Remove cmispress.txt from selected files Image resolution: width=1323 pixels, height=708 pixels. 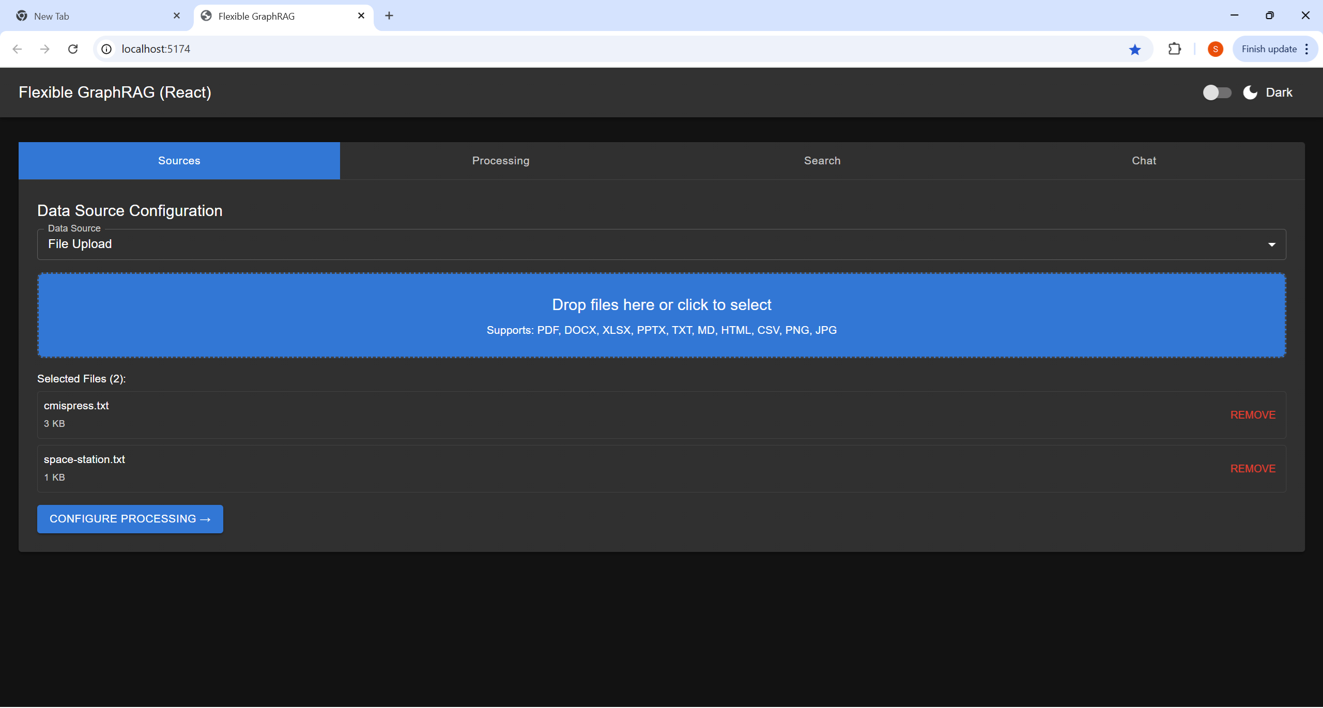click(x=1252, y=415)
